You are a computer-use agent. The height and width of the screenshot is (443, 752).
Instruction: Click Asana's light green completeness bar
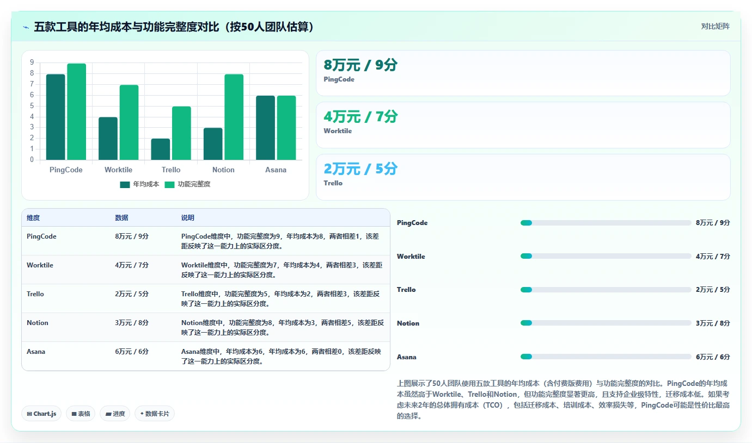[x=286, y=128]
